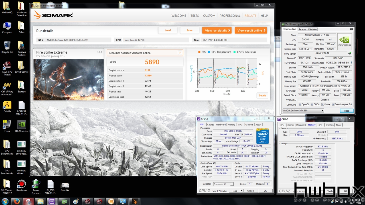Click View result online button
365x205 pixels.
[x=251, y=30]
